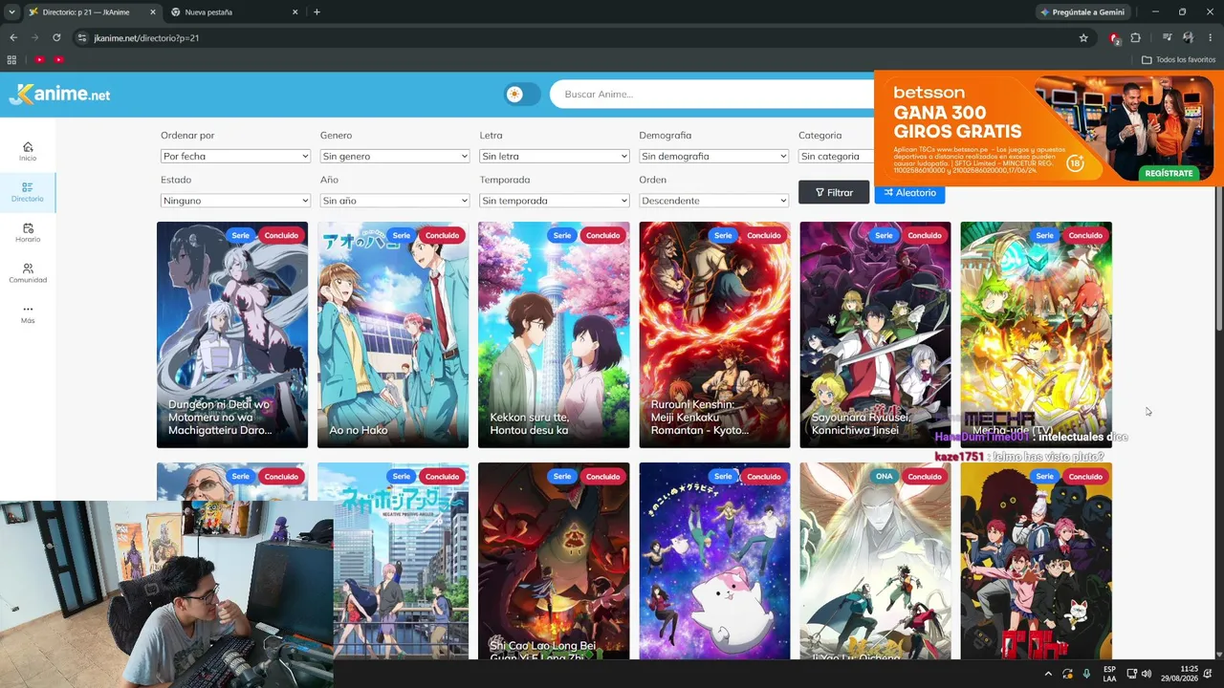Open the Temporada dropdown
The width and height of the screenshot is (1224, 688).
[x=555, y=201]
